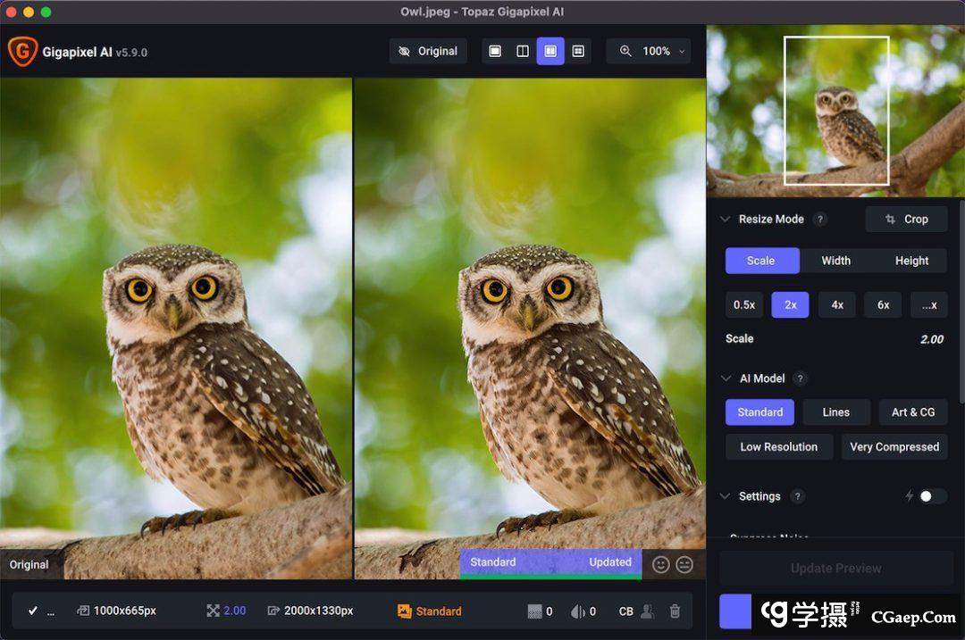Click the face recovery person icon
The height and width of the screenshot is (640, 965).
(649, 611)
